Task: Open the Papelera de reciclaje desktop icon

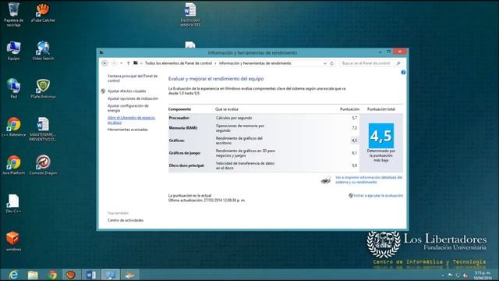Action: point(13,14)
